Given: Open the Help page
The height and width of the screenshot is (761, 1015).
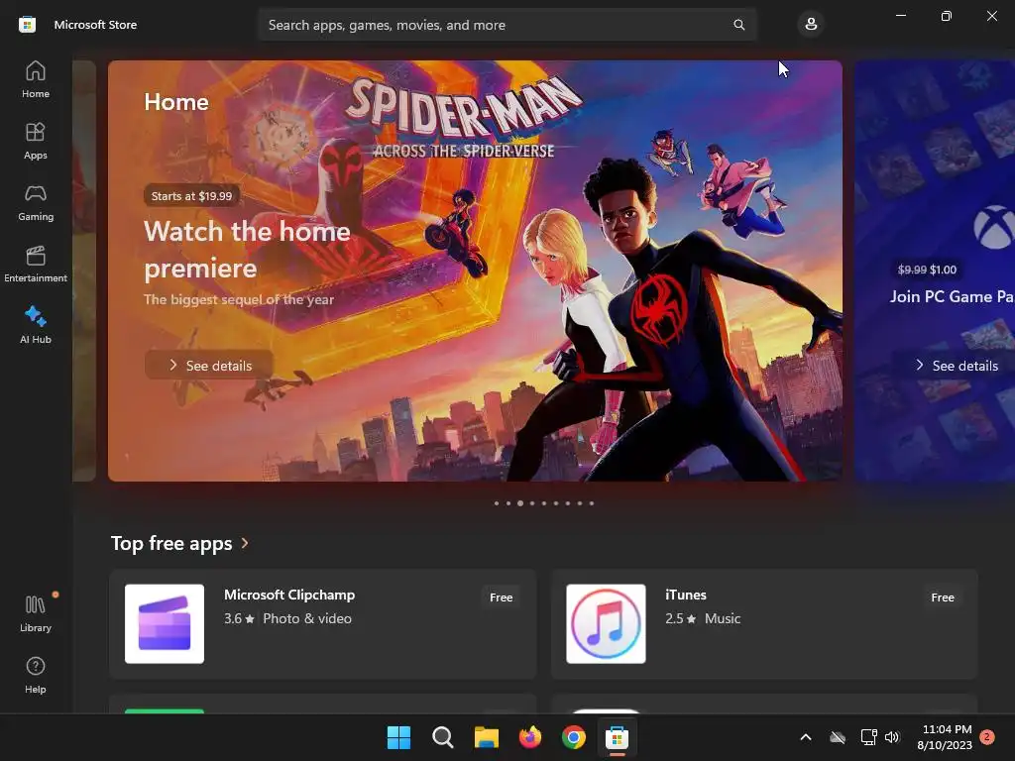Looking at the screenshot, I should (x=36, y=676).
